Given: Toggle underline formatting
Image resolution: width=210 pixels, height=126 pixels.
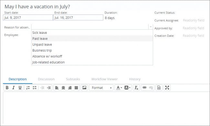Looking at the screenshot, I should point(20,88).
